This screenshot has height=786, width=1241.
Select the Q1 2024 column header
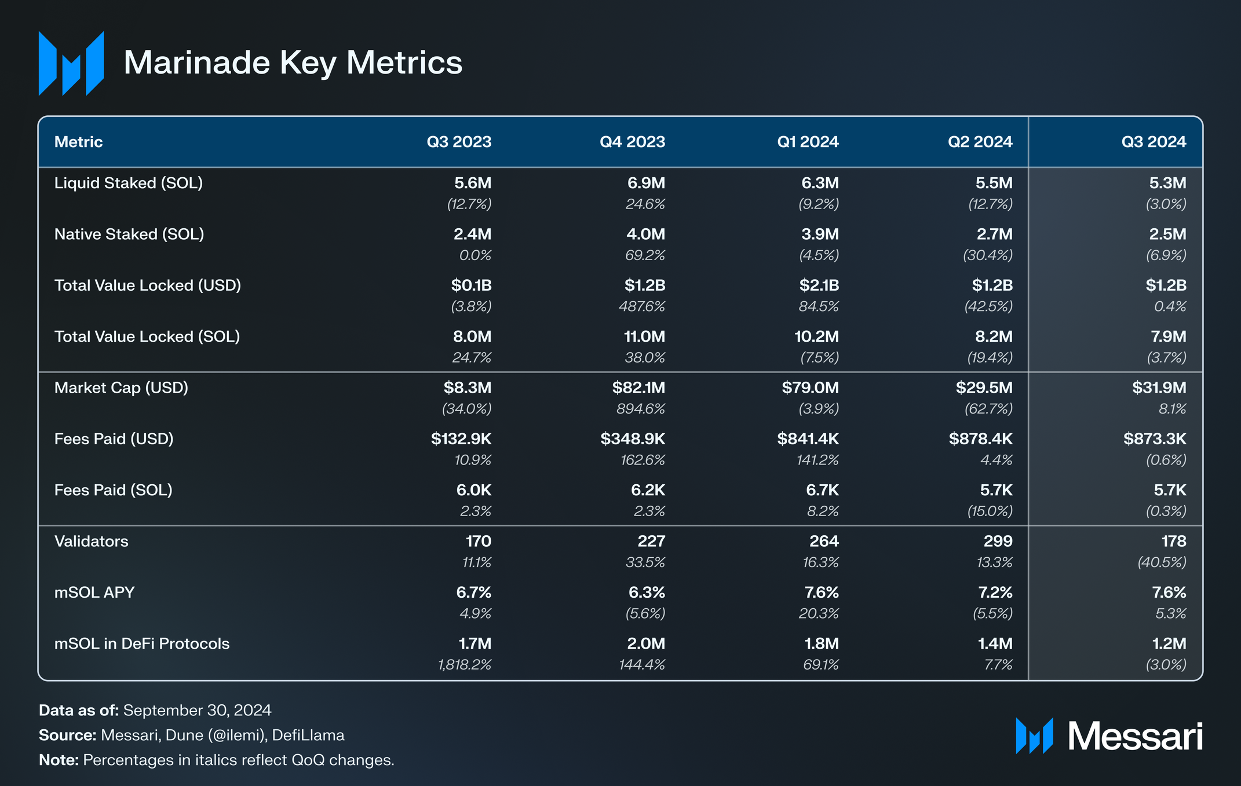[808, 142]
